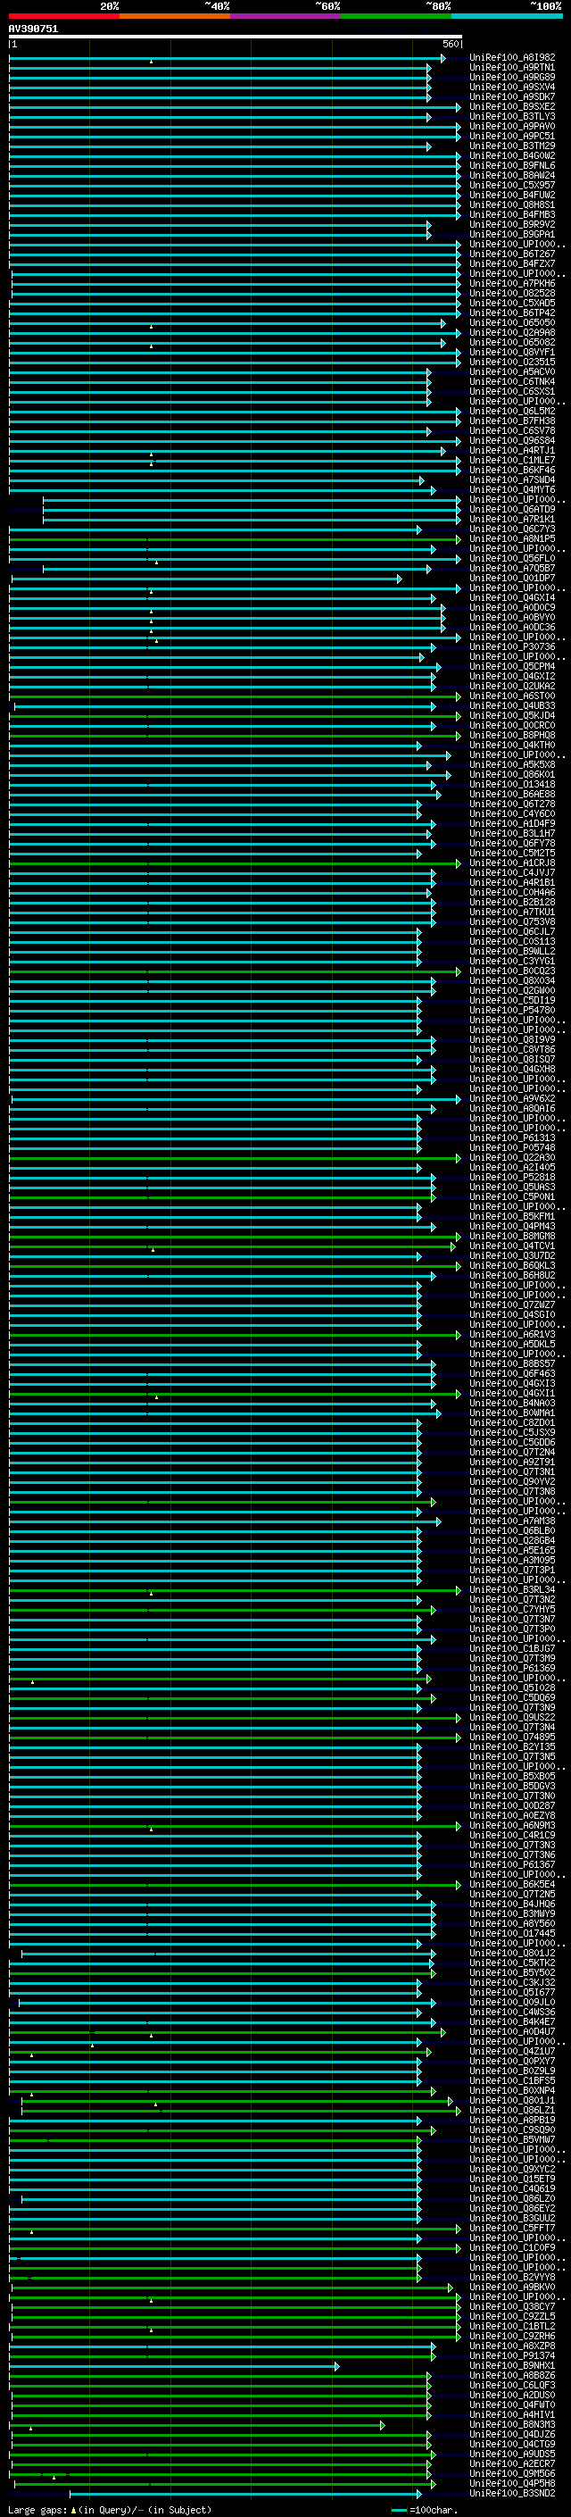Open hit UniRef100_A9RG89

512,77
